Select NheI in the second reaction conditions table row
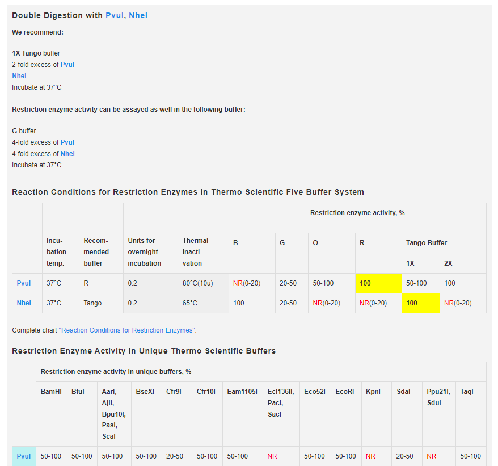Image resolution: width=498 pixels, height=466 pixels. [23, 303]
